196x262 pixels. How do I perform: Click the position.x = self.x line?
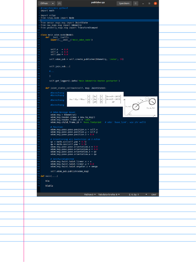[x=74, y=129]
